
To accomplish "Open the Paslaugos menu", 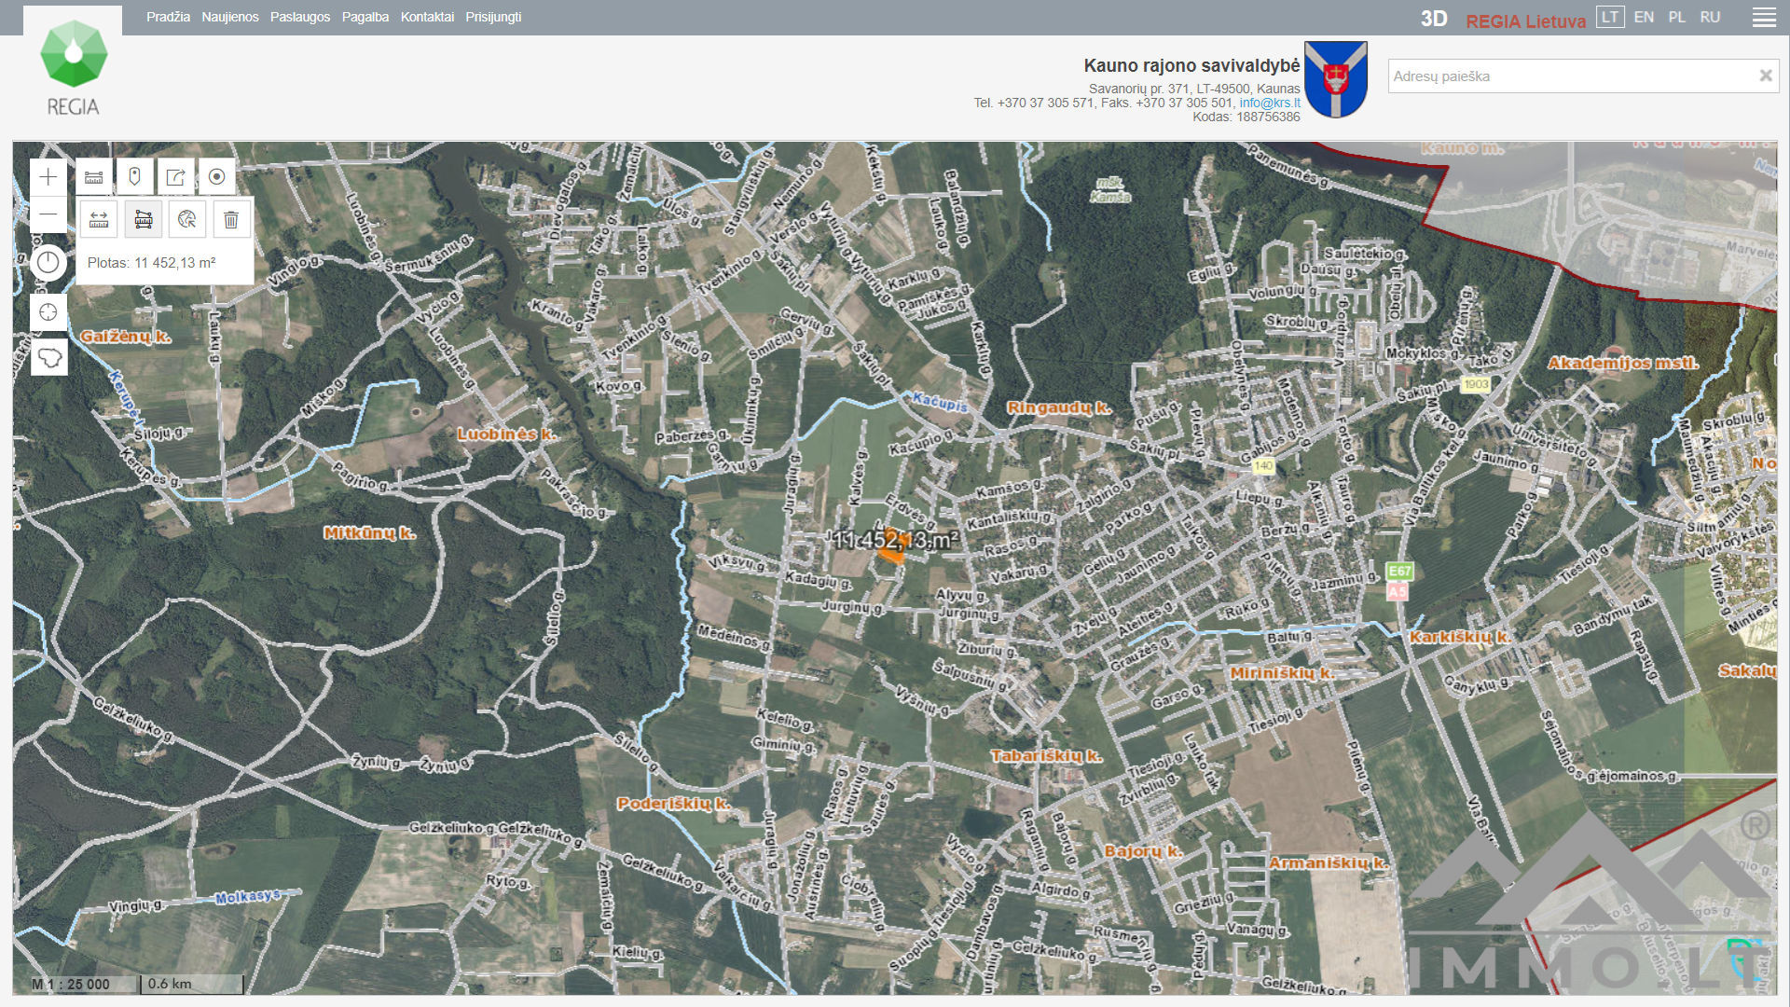I will click(x=300, y=18).
